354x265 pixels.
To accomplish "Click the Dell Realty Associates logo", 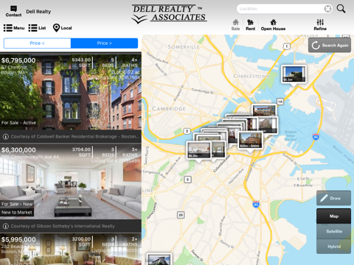I will [x=169, y=14].
